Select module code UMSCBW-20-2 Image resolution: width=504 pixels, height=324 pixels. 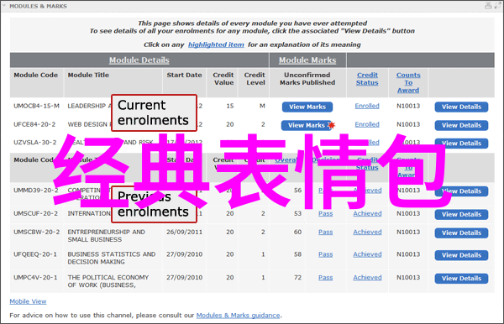[x=37, y=232]
